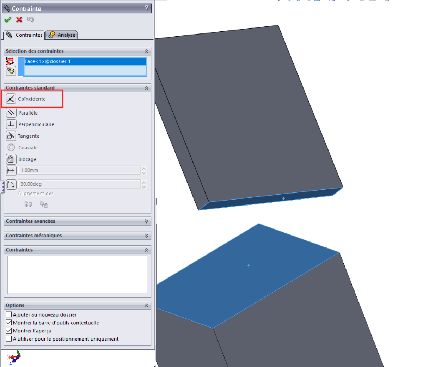The width and height of the screenshot is (423, 367).
Task: Activate the angle mate icon
Action: point(11,184)
